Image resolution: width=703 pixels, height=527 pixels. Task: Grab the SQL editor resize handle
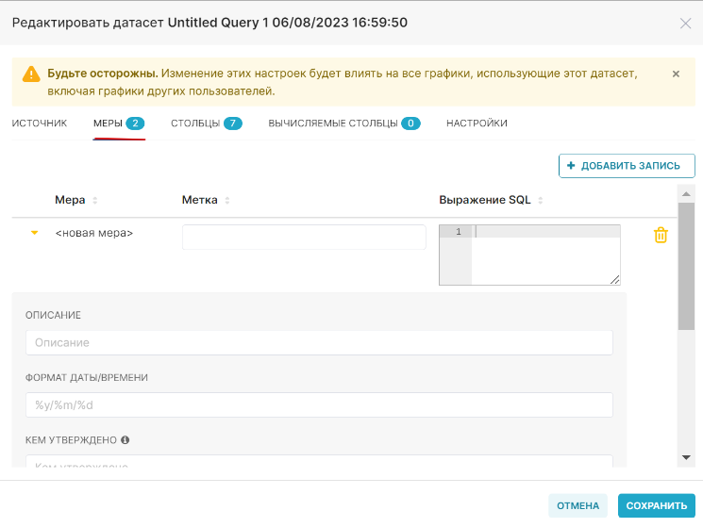[615, 280]
